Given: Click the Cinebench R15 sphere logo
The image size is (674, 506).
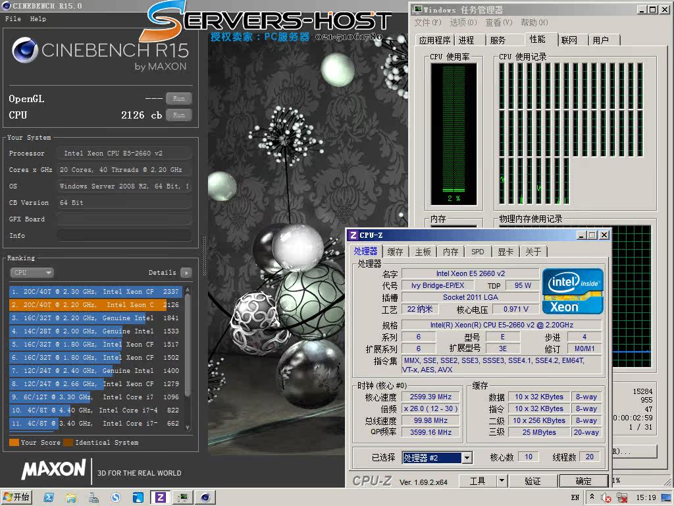Looking at the screenshot, I should coord(25,50).
